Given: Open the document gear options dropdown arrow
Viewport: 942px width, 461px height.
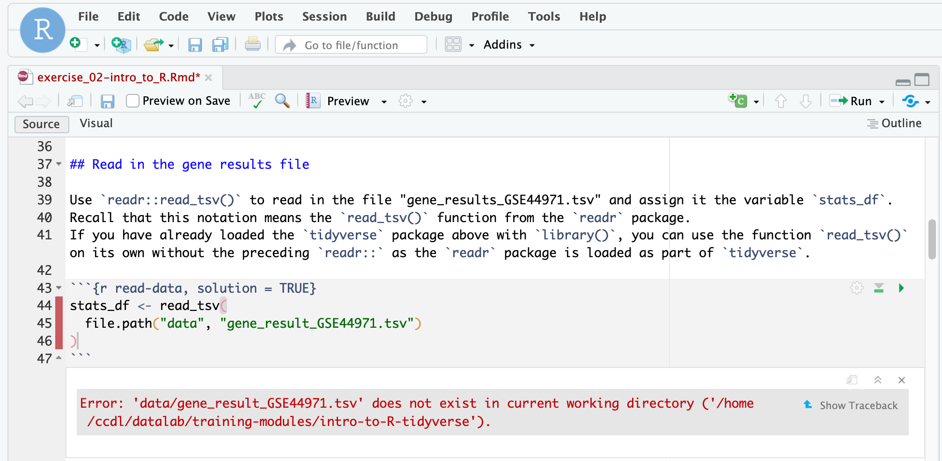Looking at the screenshot, I should 424,102.
